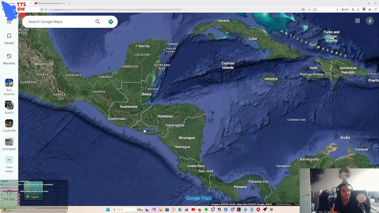Select Managua on the map

coord(182,147)
